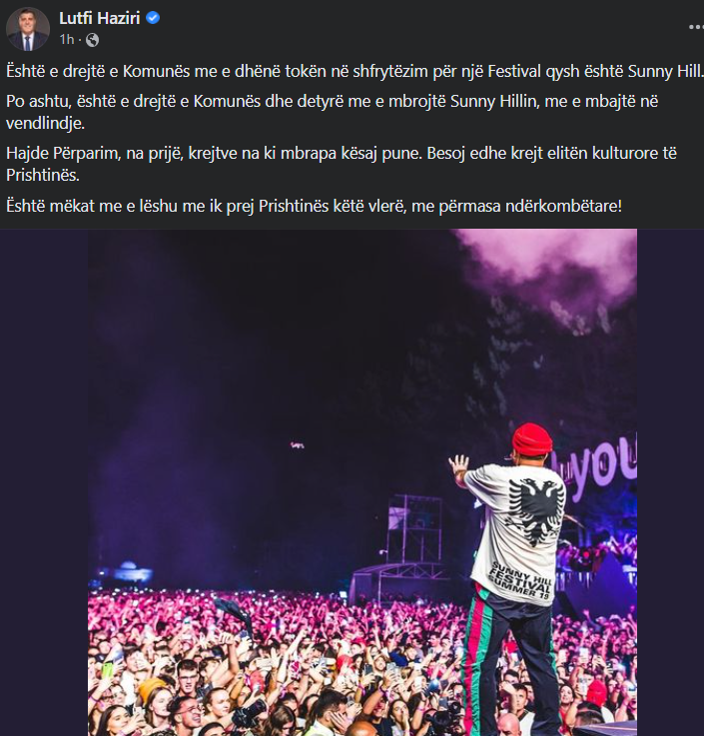704x736 pixels.
Task: Click the scaffolding tower behind the crowd
Action: (413, 530)
